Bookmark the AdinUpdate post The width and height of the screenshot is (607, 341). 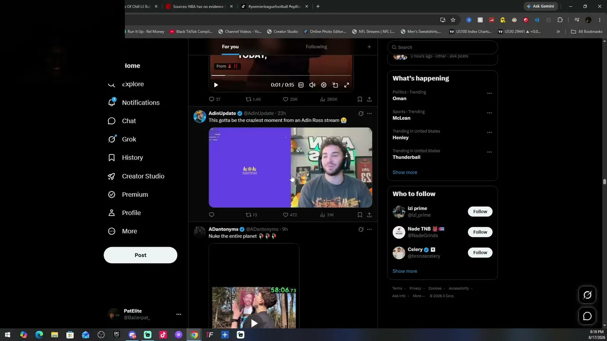[x=360, y=215]
